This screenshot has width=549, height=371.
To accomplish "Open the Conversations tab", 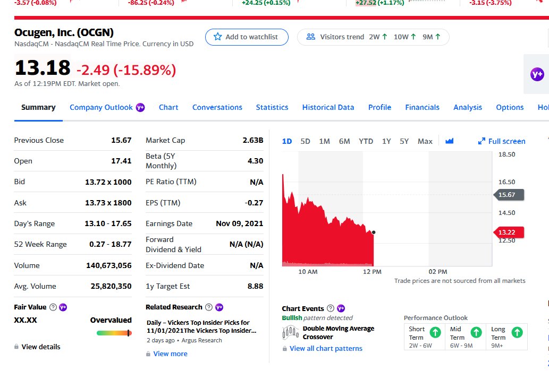I will [217, 107].
